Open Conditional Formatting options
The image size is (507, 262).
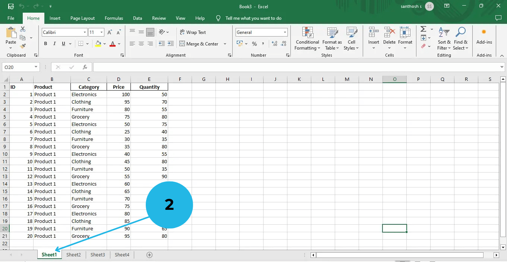tap(307, 39)
